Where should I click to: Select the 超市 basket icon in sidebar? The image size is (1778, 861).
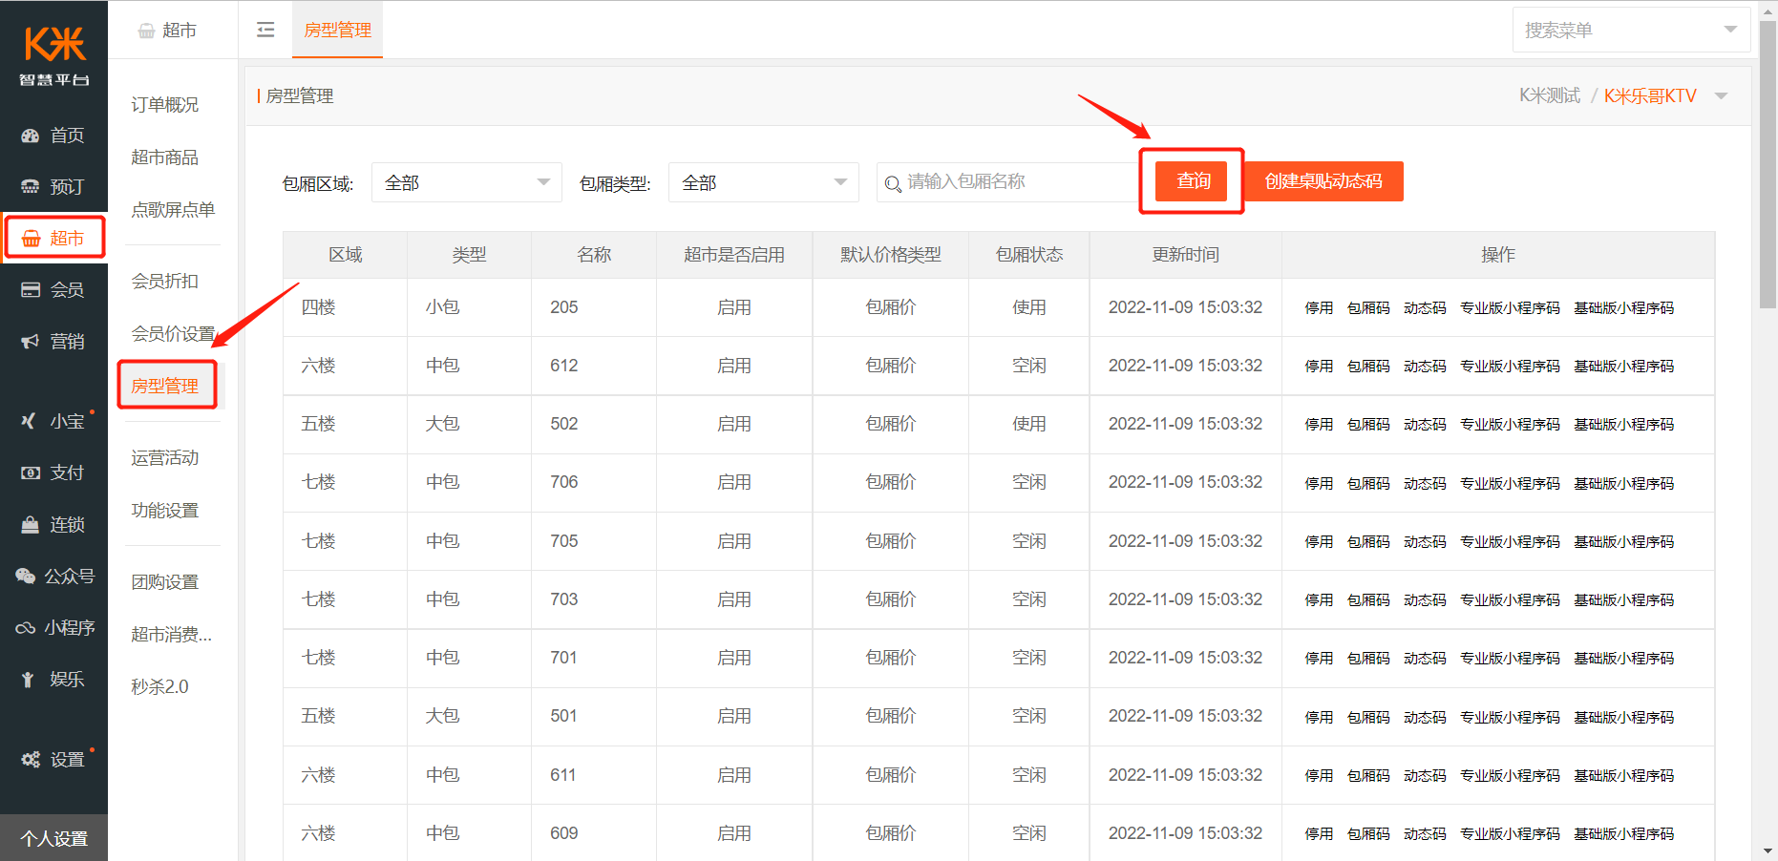point(32,239)
